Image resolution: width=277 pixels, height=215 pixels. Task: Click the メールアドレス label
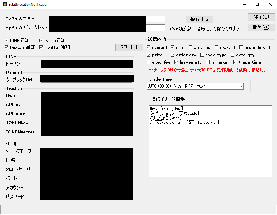point(19,151)
